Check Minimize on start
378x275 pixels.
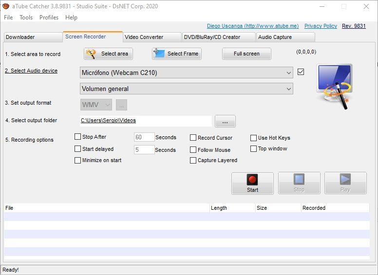[77, 160]
